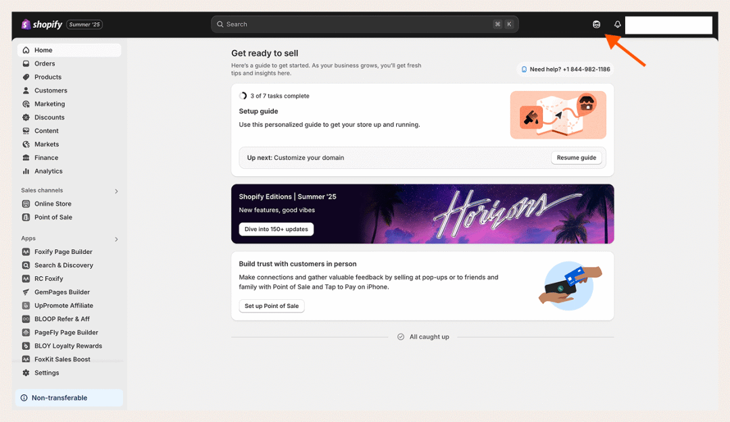
Task: Click the Analytics bar chart icon
Action: pos(26,172)
